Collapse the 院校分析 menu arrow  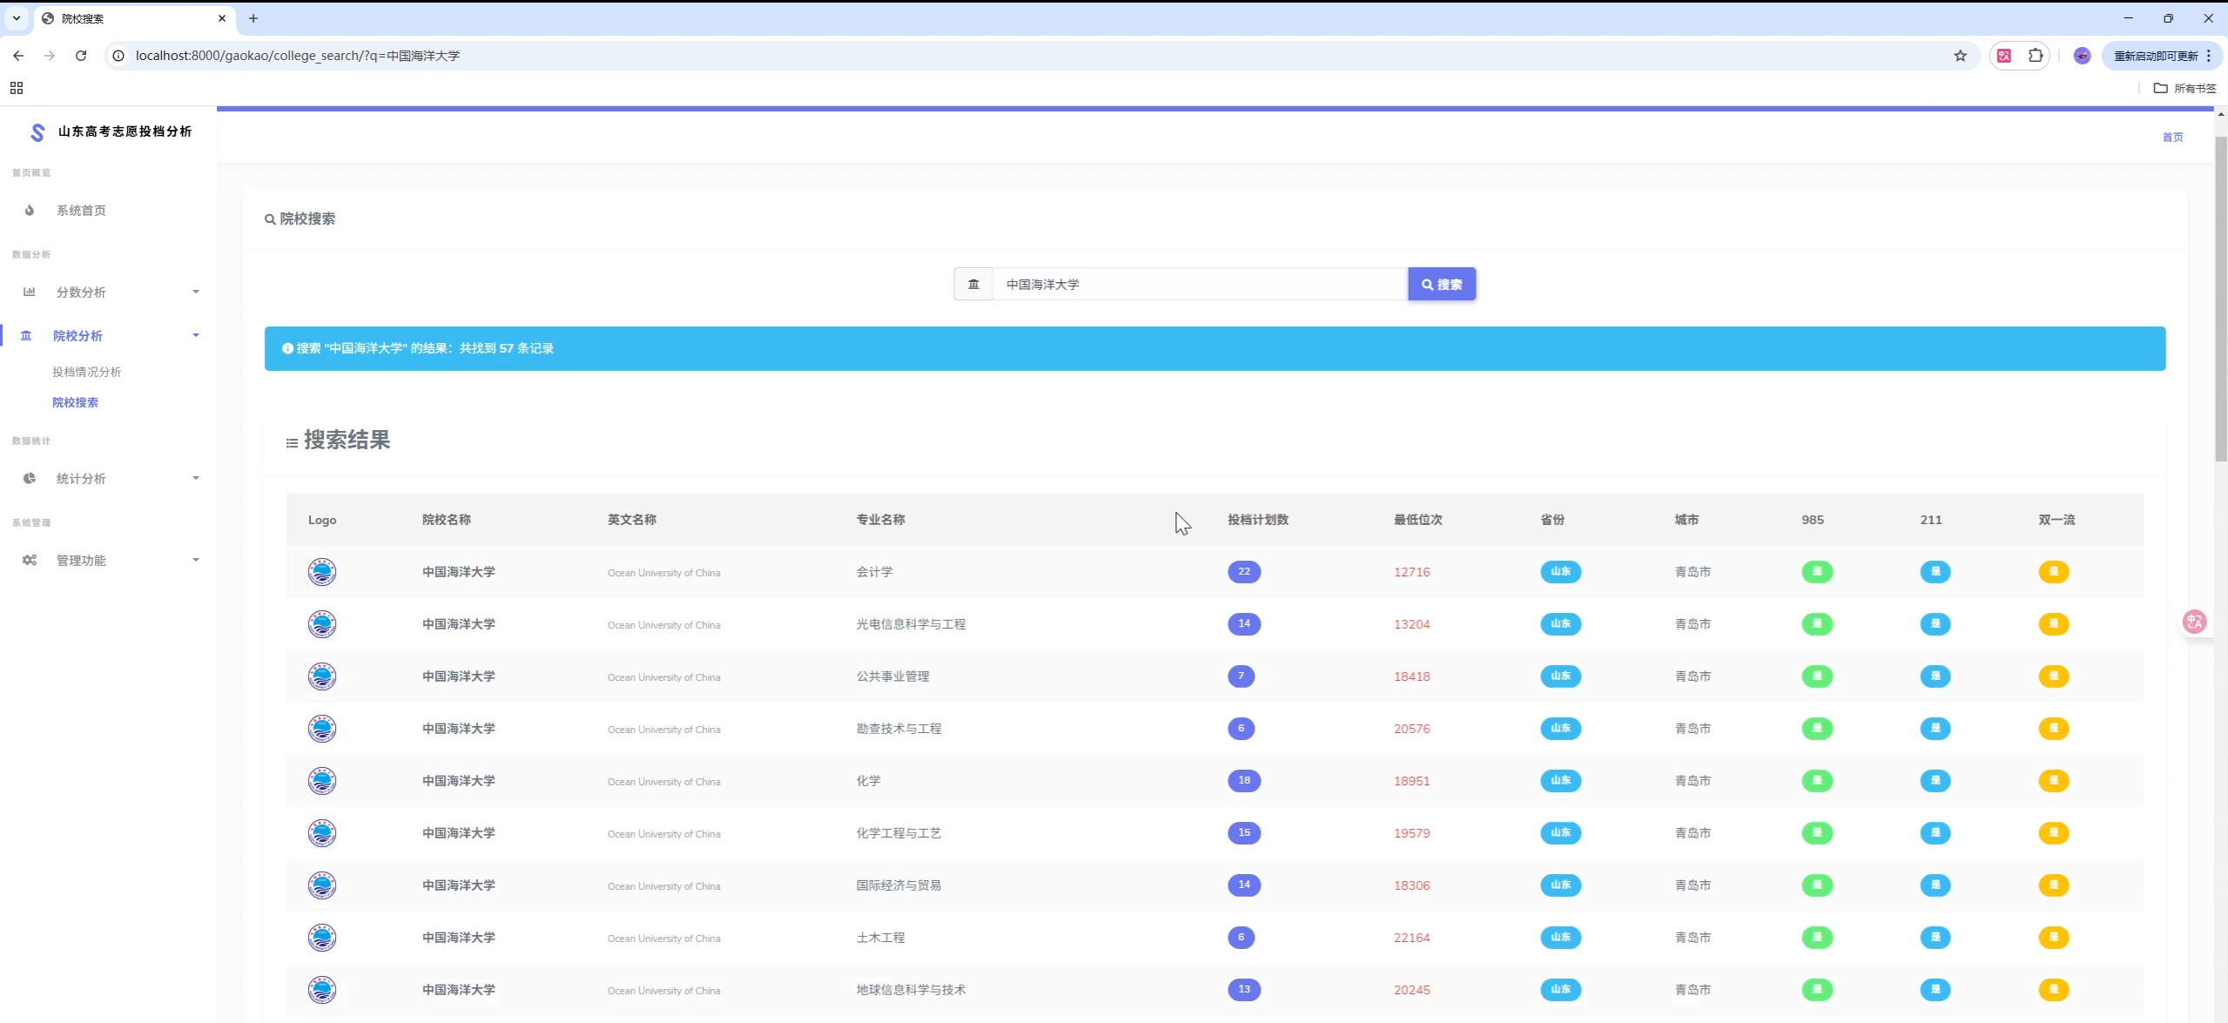(196, 335)
